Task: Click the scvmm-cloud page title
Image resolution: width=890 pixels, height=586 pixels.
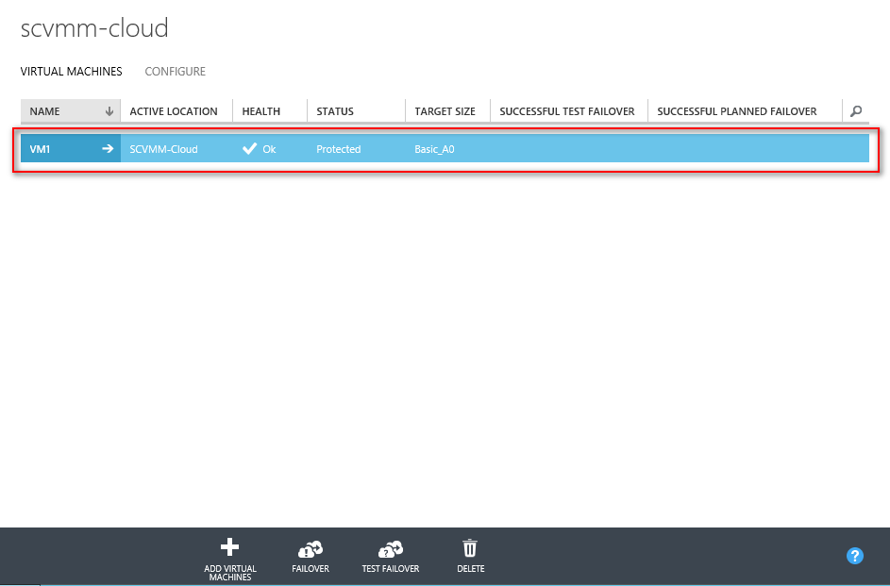Action: pos(94,27)
